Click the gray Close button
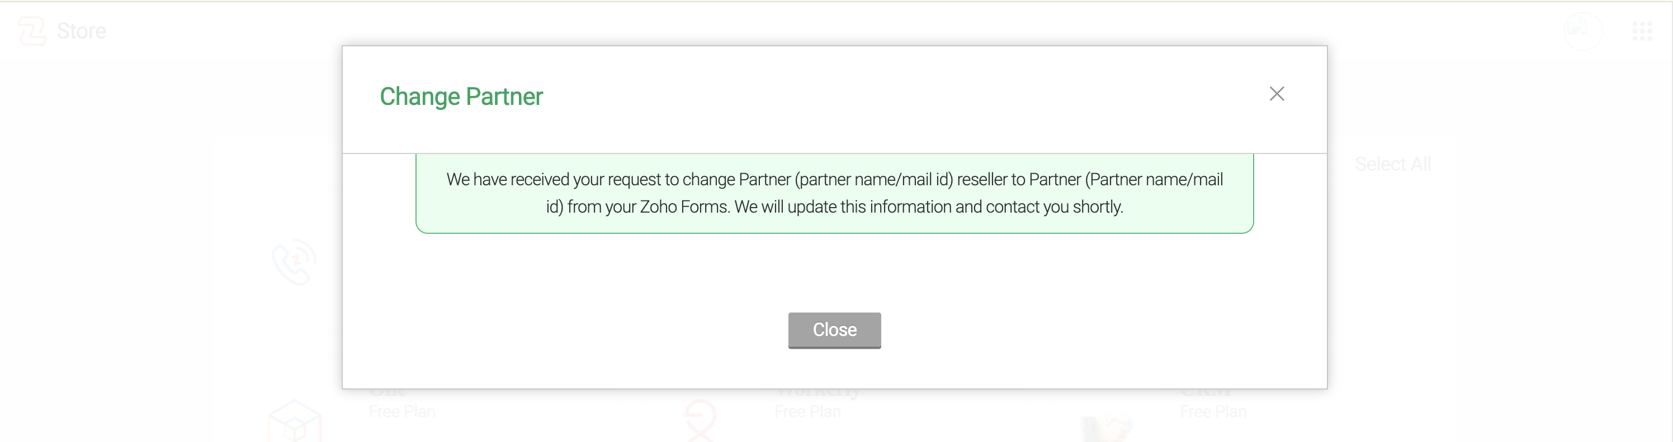 834,330
